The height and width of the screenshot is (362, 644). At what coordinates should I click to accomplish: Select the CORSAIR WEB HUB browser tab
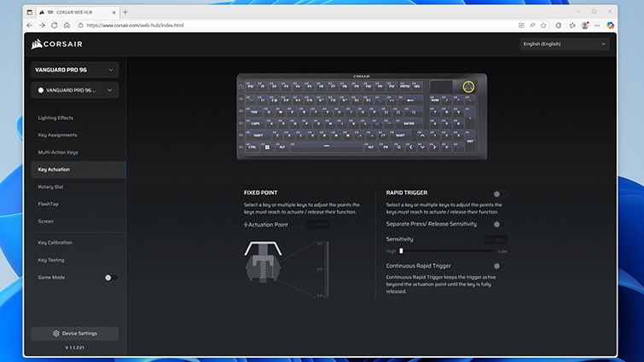click(x=78, y=12)
